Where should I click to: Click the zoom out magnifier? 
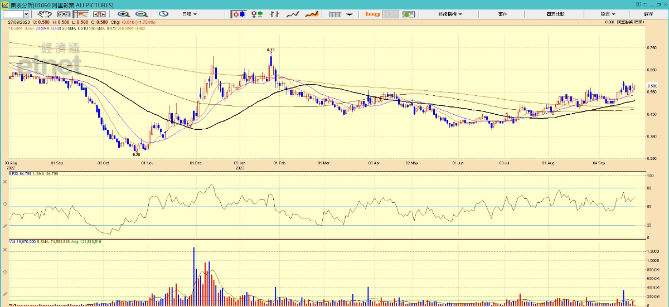142,14
